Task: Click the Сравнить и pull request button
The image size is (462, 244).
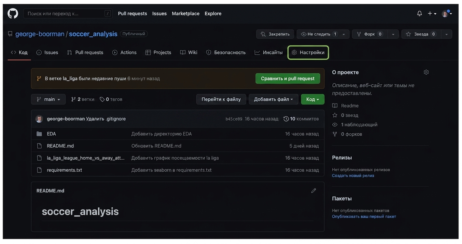Action: click(288, 79)
